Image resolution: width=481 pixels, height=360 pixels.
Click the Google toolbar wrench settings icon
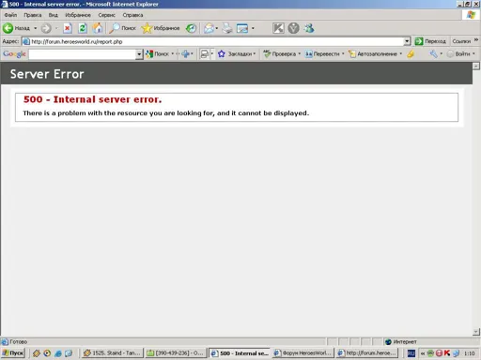[x=433, y=54]
